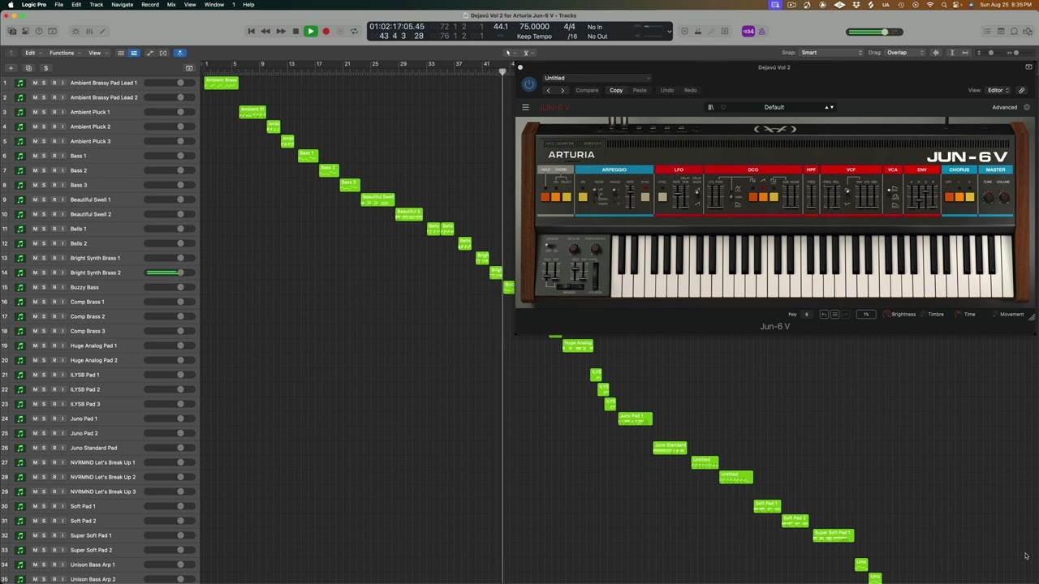Open the File menu
This screenshot has height=584, width=1039.
click(59, 4)
